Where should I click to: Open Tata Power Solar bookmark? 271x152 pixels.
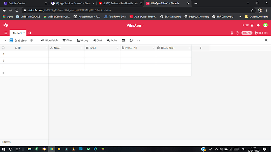tap(115, 16)
